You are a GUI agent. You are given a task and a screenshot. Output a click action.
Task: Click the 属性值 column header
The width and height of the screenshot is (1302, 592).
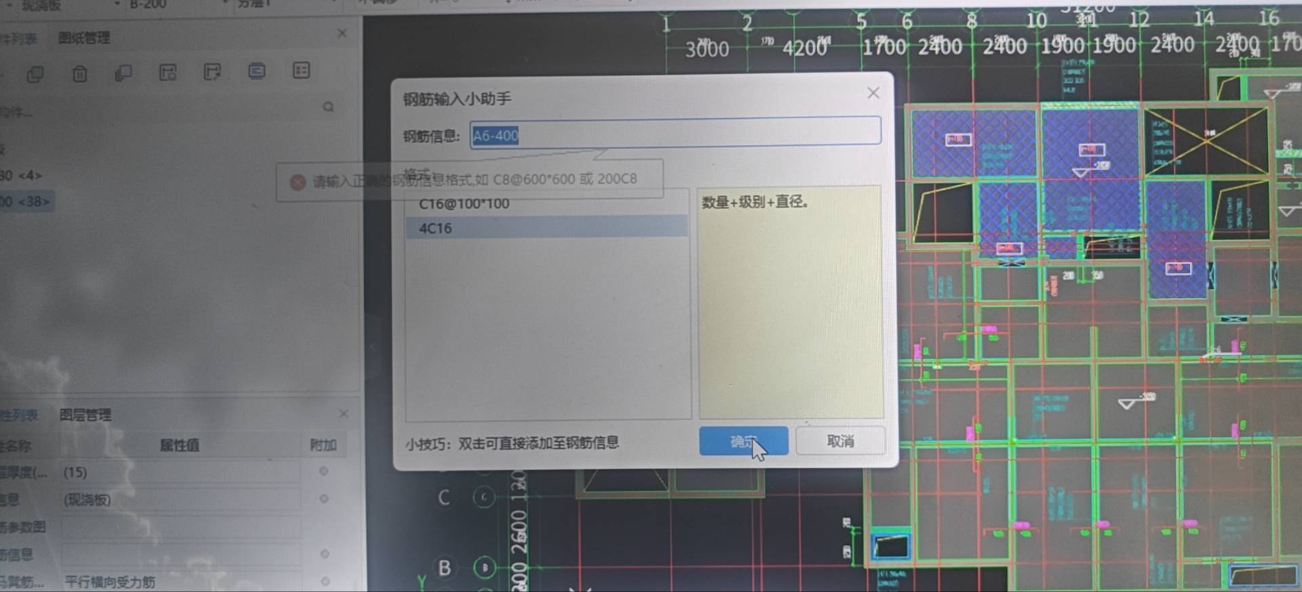[x=180, y=445]
